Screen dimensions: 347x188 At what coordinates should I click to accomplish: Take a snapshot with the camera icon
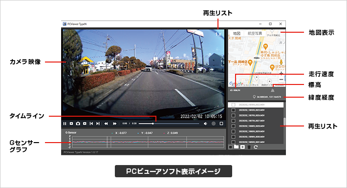tap(78, 124)
